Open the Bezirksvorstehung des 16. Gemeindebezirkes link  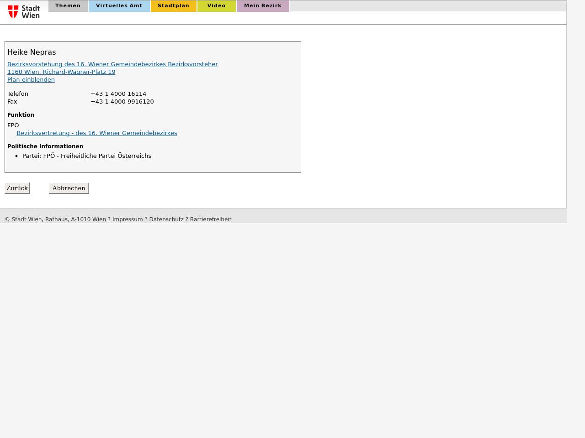[x=112, y=64]
